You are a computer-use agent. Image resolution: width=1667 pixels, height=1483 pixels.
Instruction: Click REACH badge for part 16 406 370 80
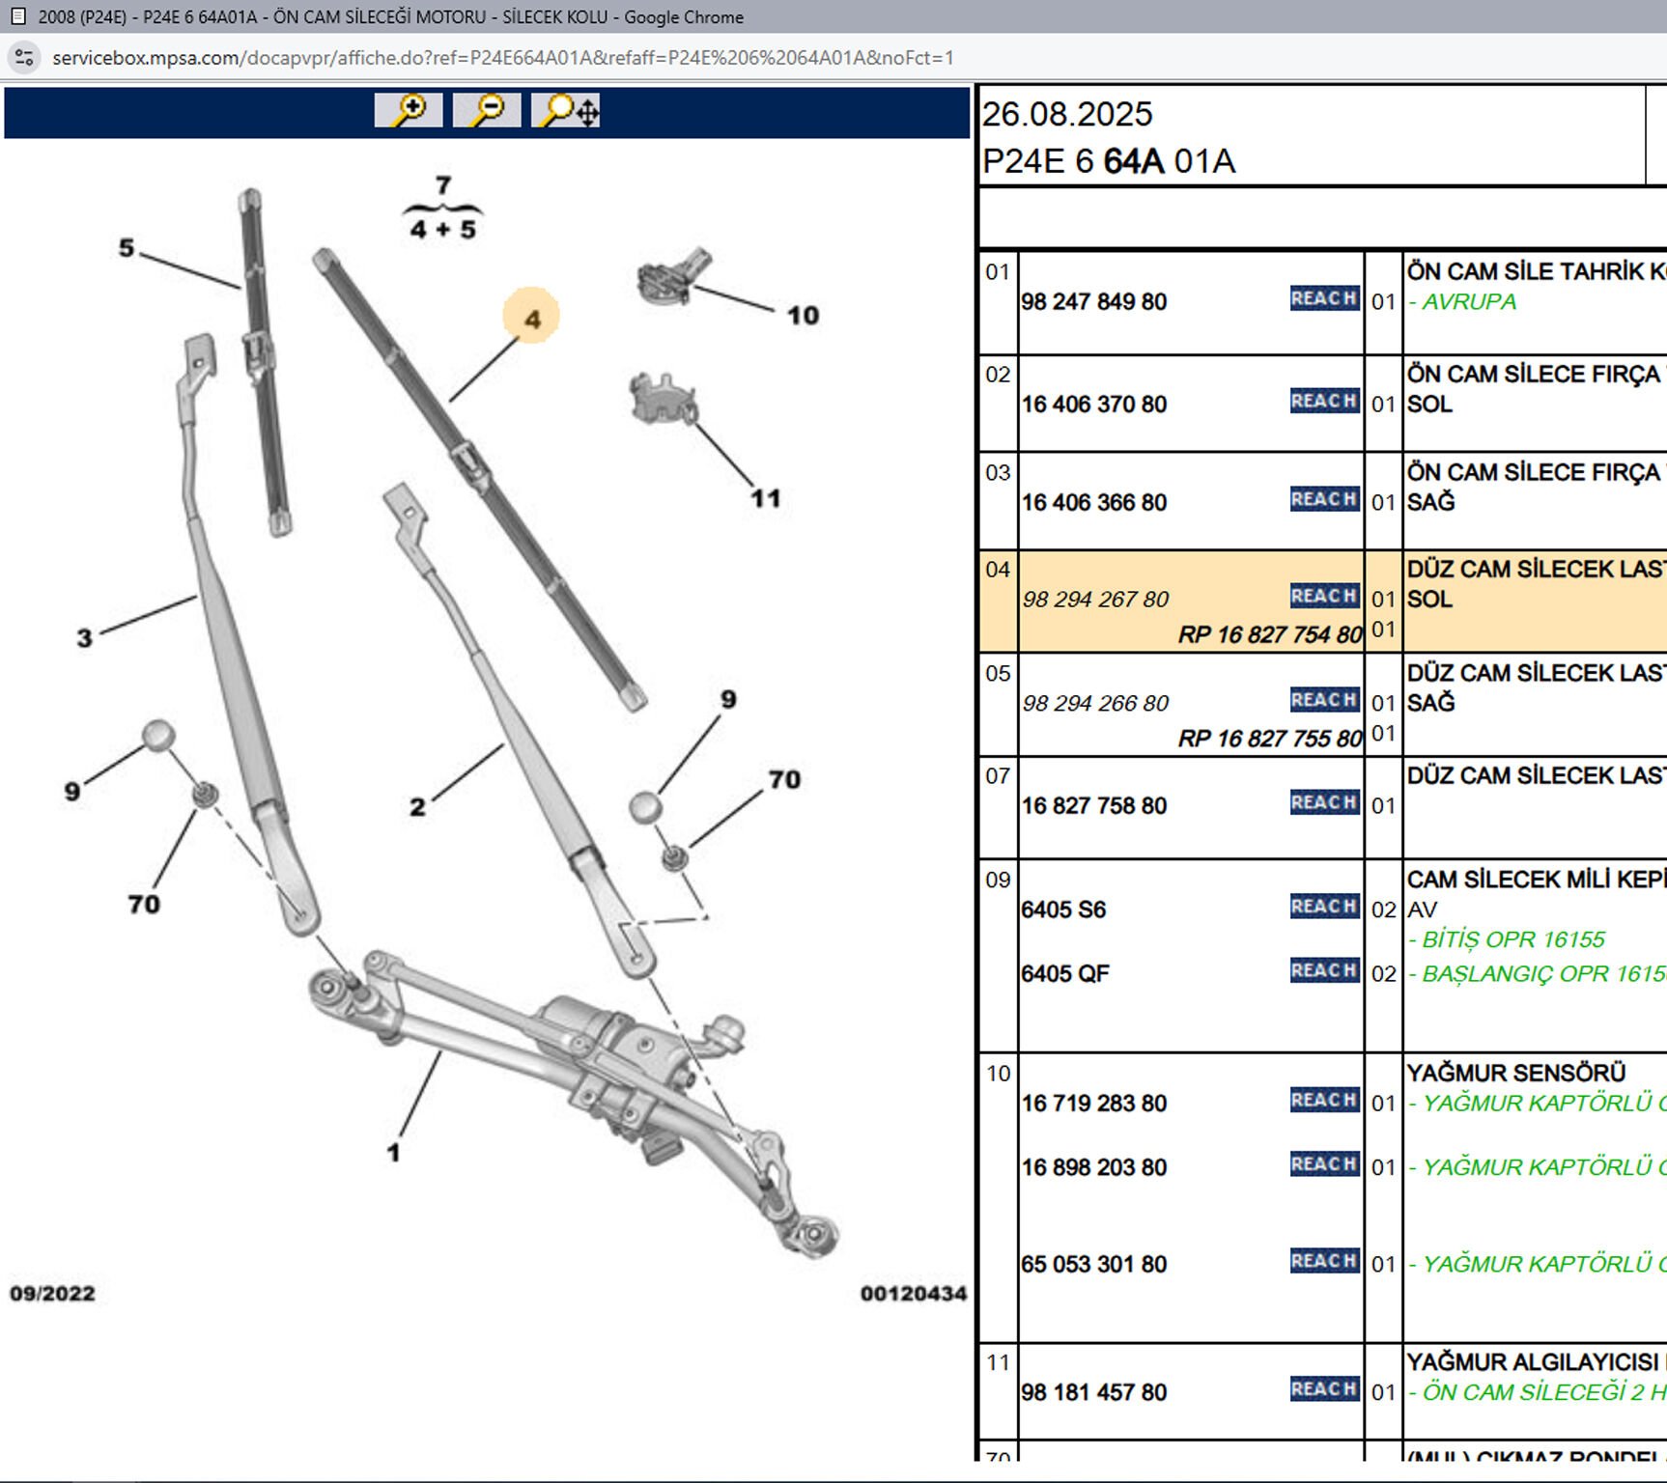click(1324, 401)
